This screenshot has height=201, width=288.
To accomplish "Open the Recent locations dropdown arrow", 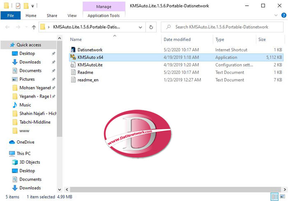I will [26, 27].
